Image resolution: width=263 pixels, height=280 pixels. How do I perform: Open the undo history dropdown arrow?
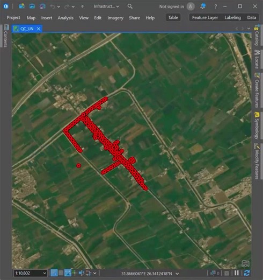[x=59, y=6]
